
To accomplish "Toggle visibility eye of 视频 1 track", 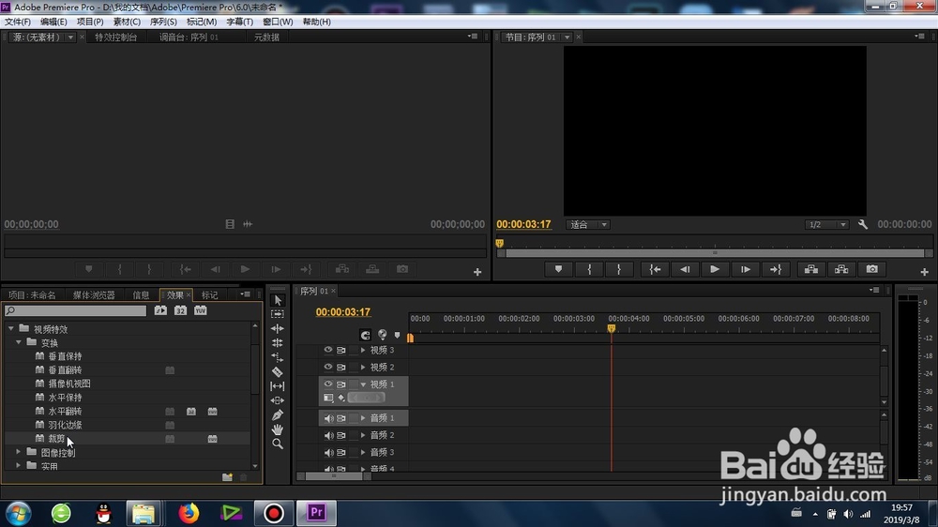I will [327, 384].
